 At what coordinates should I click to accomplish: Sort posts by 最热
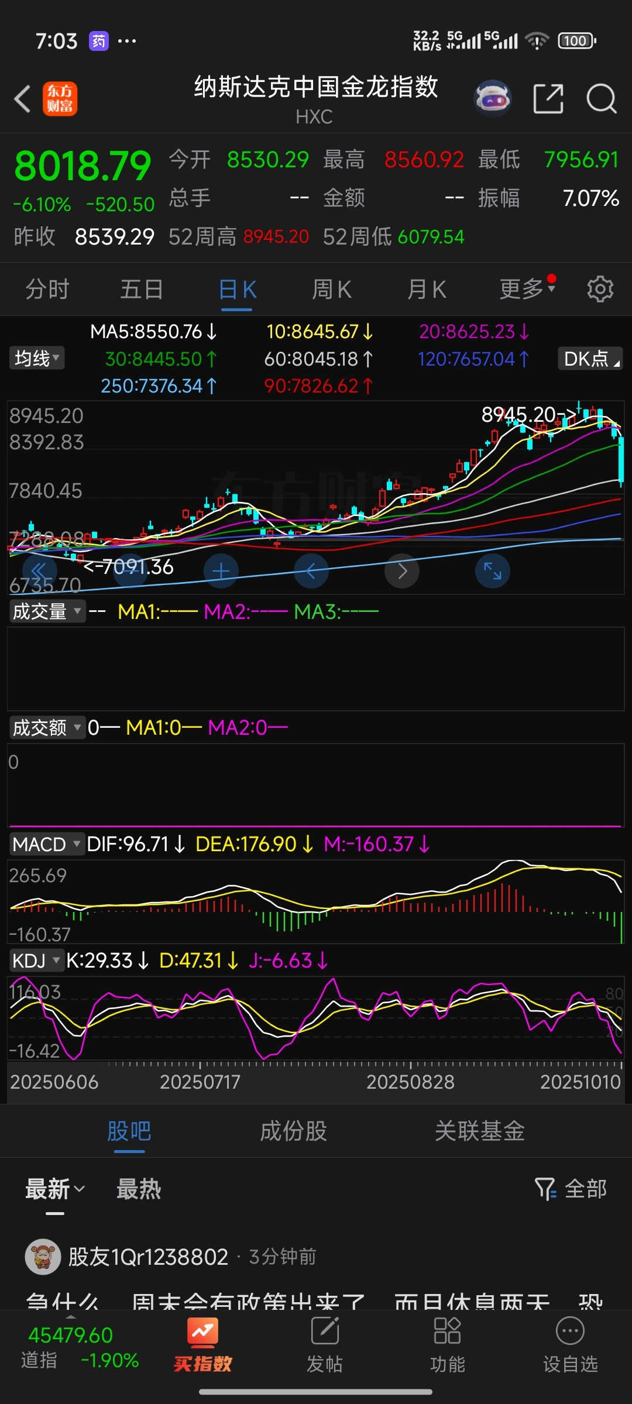(139, 1189)
